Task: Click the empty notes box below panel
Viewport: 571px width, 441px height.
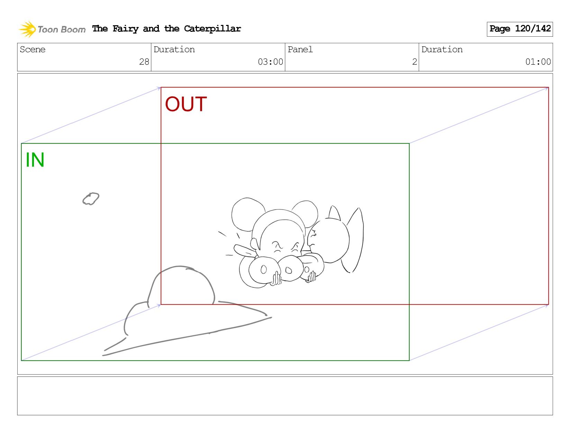Action: point(285,396)
